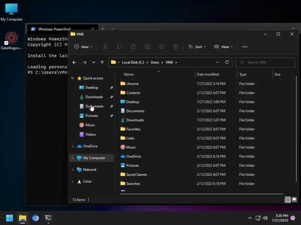Open the View layout dropdown
This screenshot has height=225, width=301.
(x=223, y=47)
